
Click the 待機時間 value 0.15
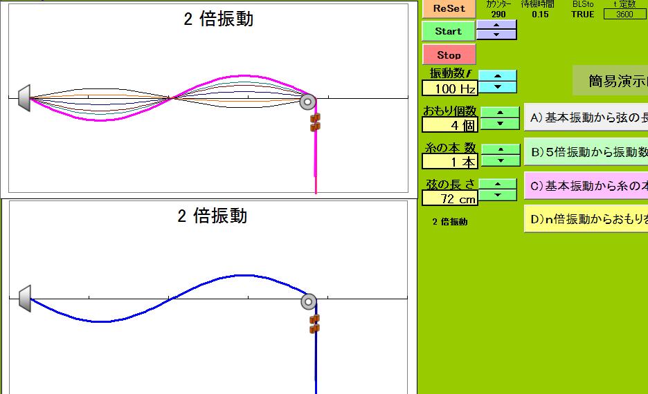[540, 15]
